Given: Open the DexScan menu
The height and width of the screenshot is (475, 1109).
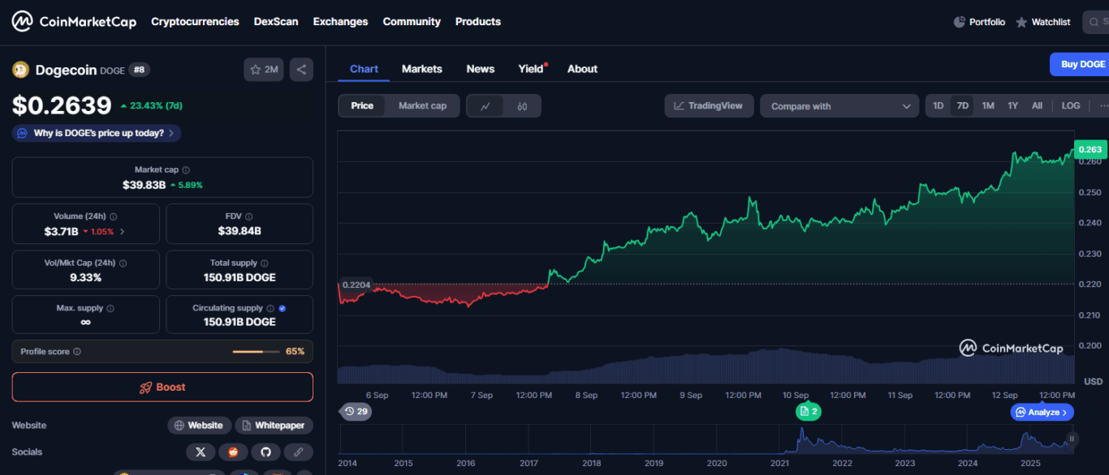Looking at the screenshot, I should coord(276,22).
